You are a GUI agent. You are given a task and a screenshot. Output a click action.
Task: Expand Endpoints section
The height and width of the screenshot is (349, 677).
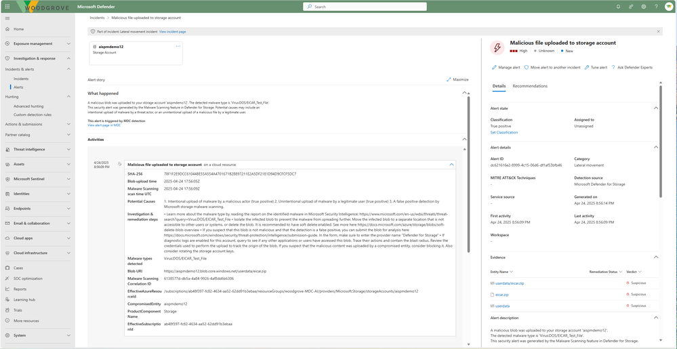[x=68, y=208]
